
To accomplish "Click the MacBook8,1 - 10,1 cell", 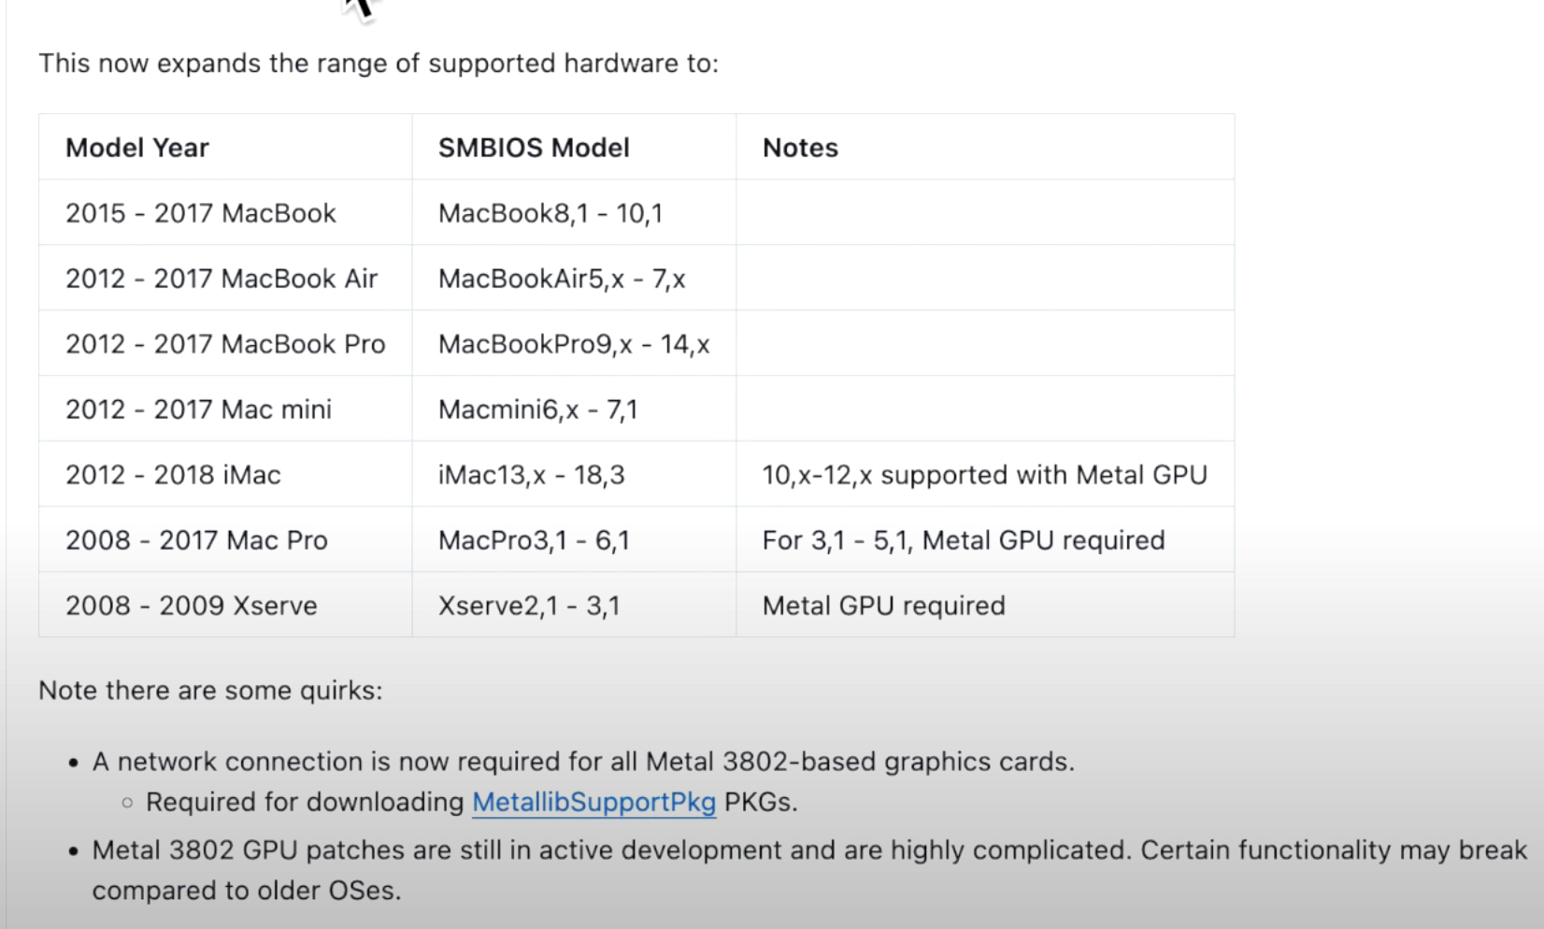I will tap(550, 213).
